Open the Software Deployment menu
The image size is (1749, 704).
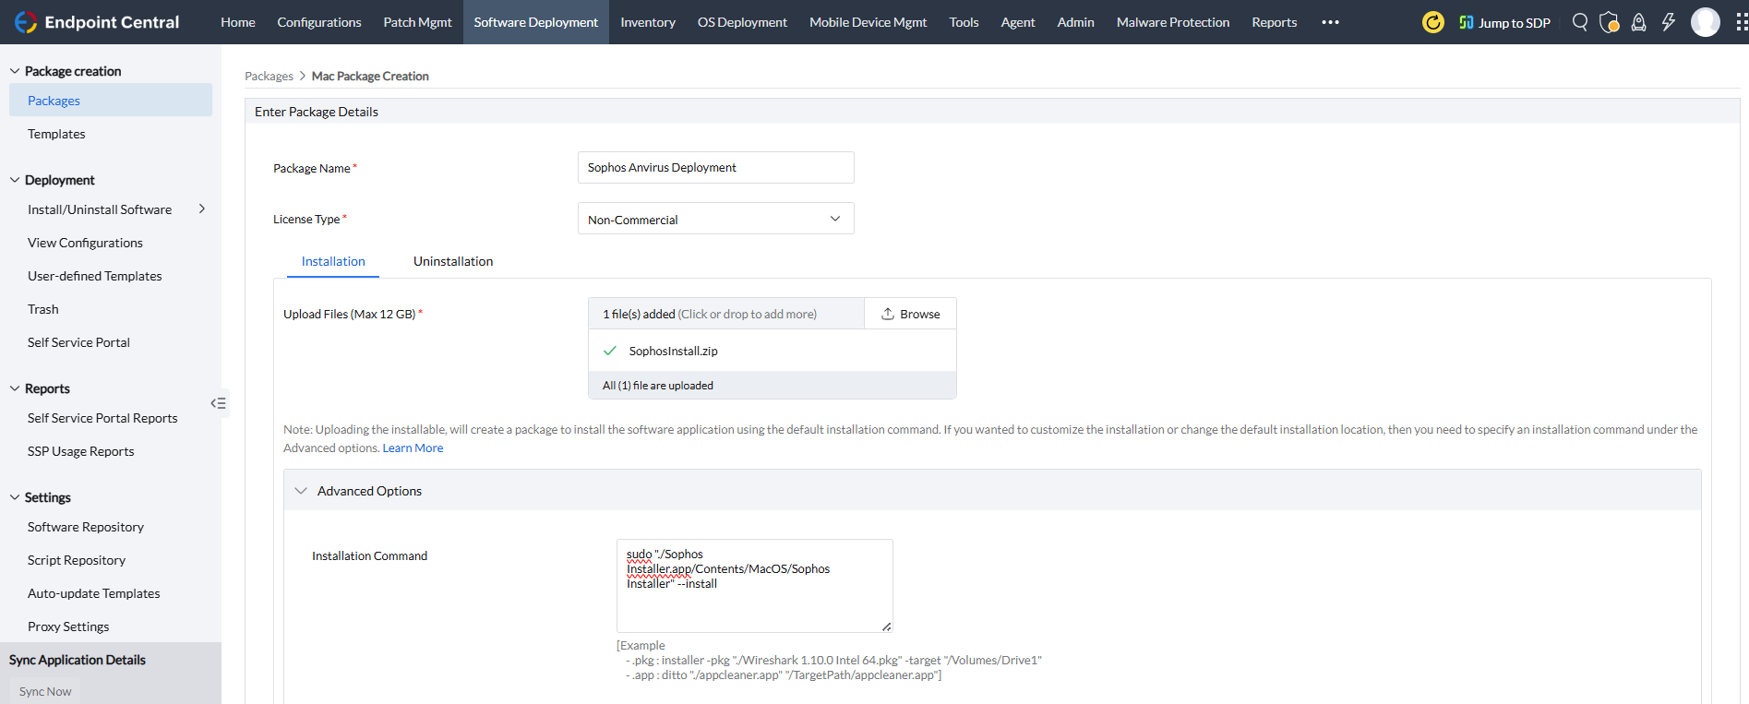click(536, 22)
